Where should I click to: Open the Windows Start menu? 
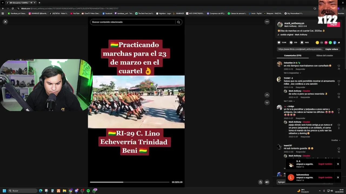(x=4, y=191)
